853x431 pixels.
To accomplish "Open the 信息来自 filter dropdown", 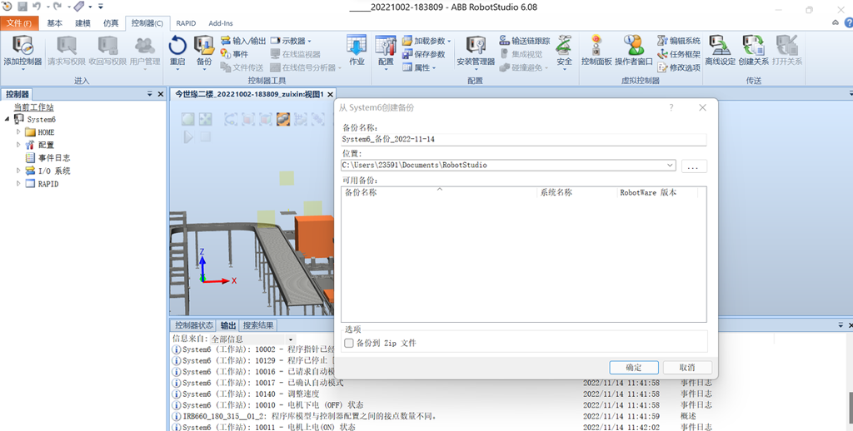I will point(291,339).
